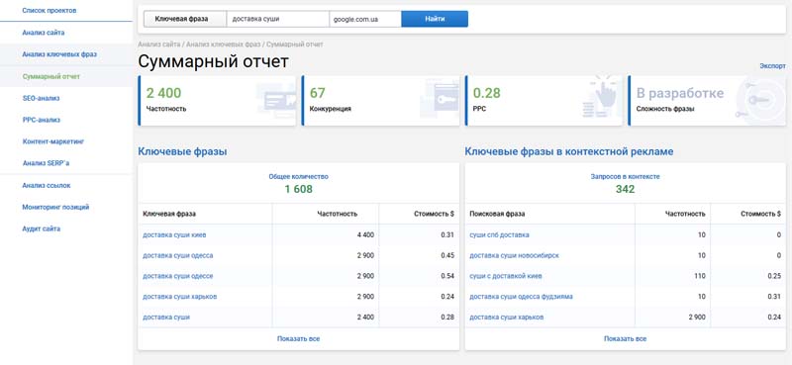Image resolution: width=792 pixels, height=365 pixels.
Task: Click Показать все under contextual ads table
Action: [x=626, y=338]
